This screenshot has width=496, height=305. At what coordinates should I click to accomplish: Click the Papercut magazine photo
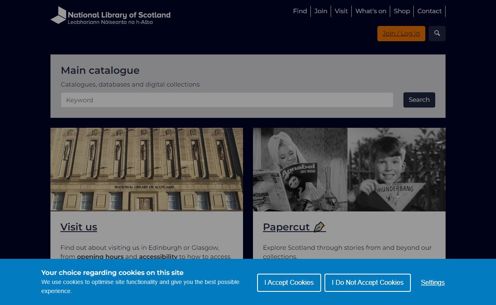(349, 169)
